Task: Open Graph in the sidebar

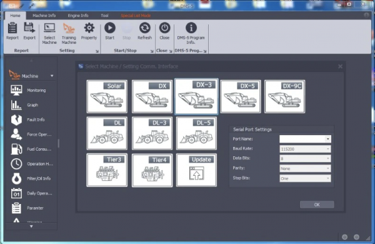Action: [31, 105]
